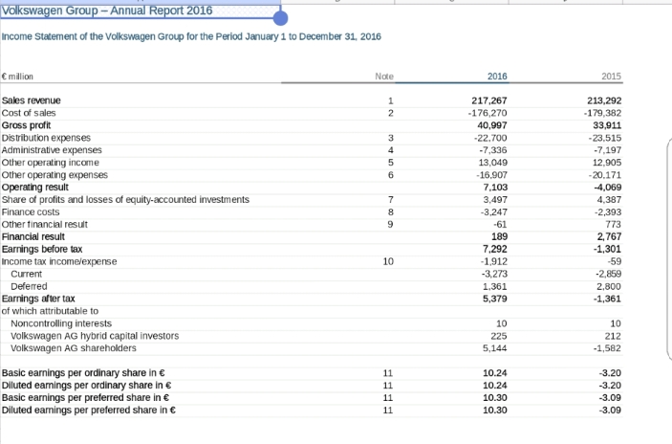Click Cost of sales value -176,270
672x444 pixels.
(x=488, y=113)
